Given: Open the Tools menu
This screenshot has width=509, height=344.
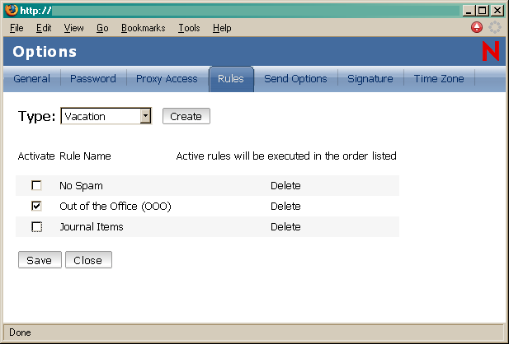Looking at the screenshot, I should click(x=189, y=28).
